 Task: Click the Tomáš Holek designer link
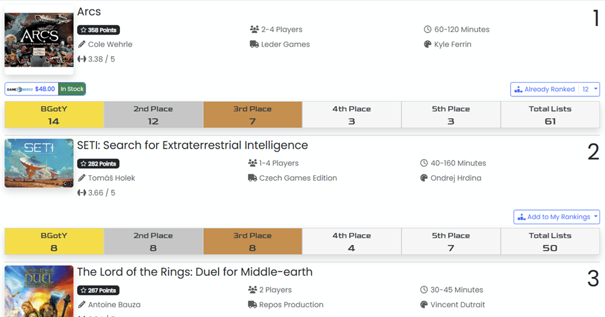[x=111, y=178]
